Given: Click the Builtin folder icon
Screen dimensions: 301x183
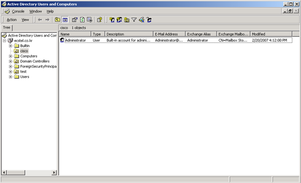Looking at the screenshot, I should (17, 46).
